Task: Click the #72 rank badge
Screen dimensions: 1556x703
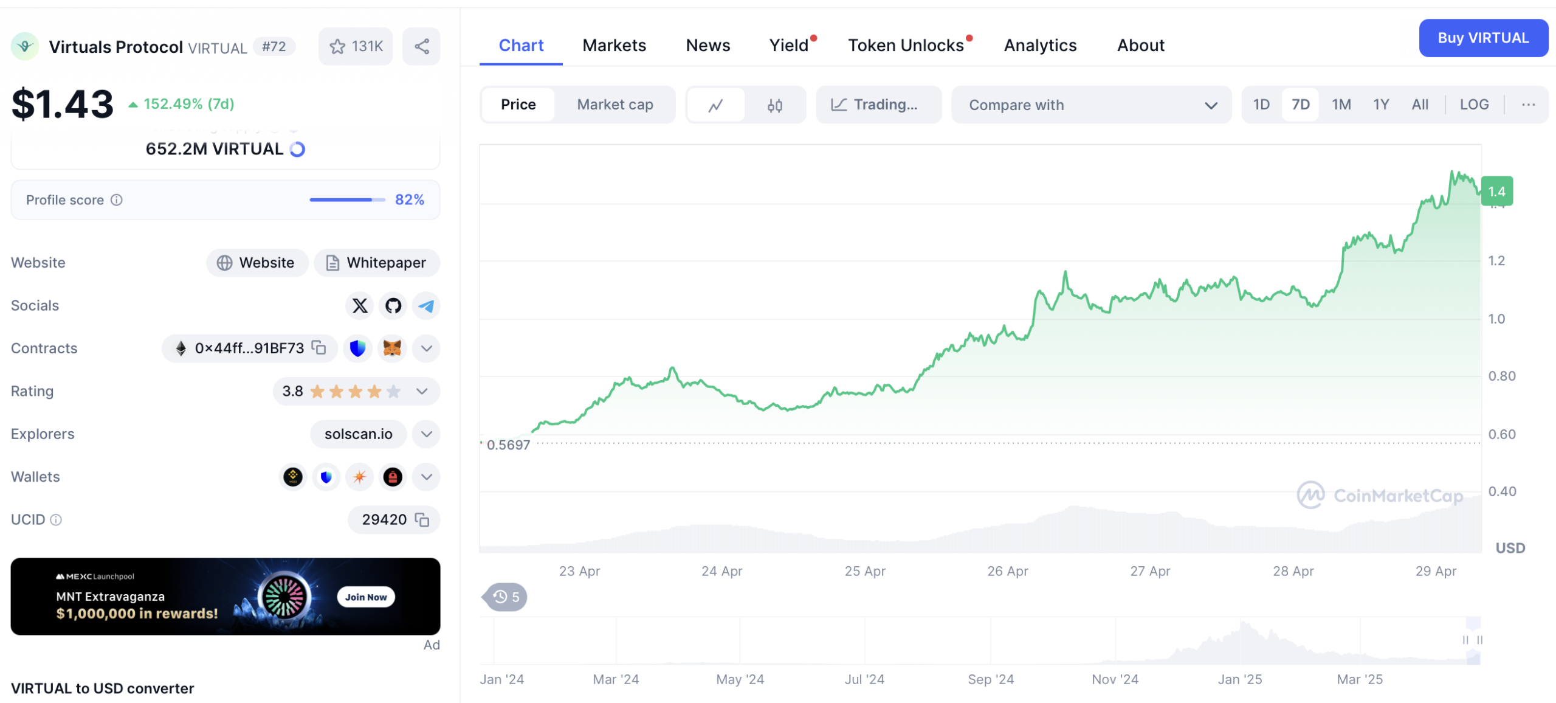Action: pos(274,46)
